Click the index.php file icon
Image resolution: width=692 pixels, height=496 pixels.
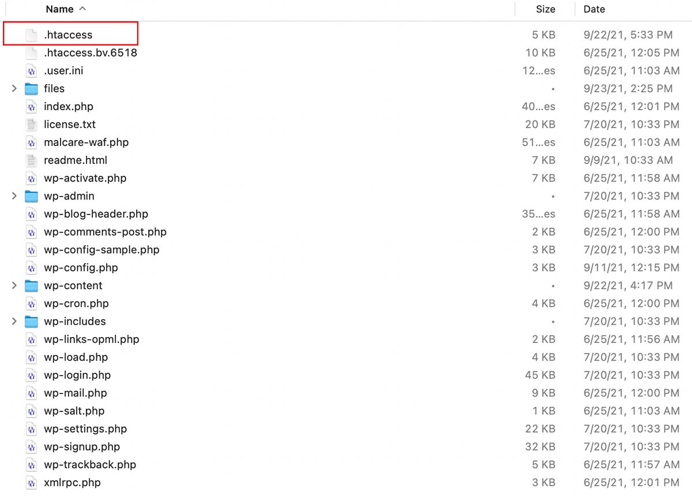(x=31, y=106)
